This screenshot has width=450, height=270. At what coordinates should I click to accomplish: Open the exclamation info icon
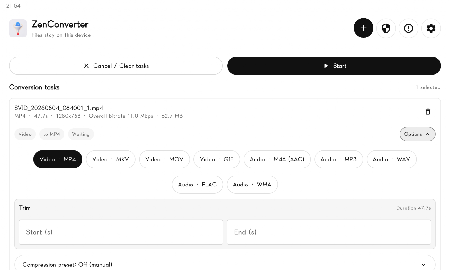coord(408,28)
